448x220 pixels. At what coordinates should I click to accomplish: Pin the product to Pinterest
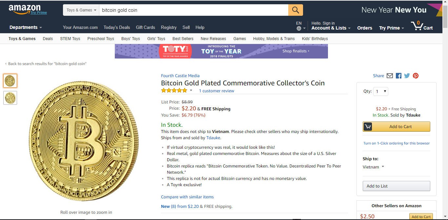click(x=416, y=76)
